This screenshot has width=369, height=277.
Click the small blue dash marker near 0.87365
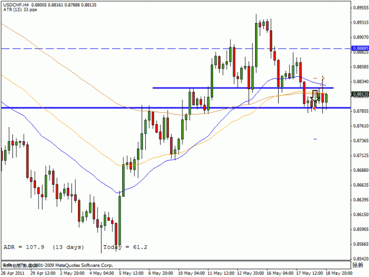click(x=315, y=139)
